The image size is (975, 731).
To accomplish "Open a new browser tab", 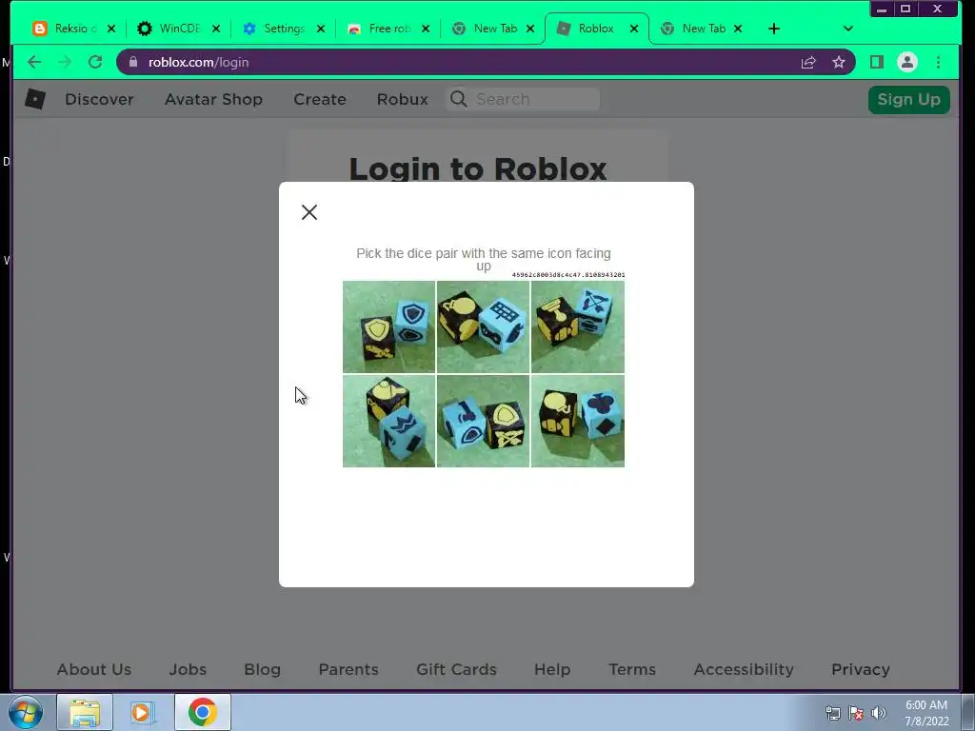I will point(773,29).
